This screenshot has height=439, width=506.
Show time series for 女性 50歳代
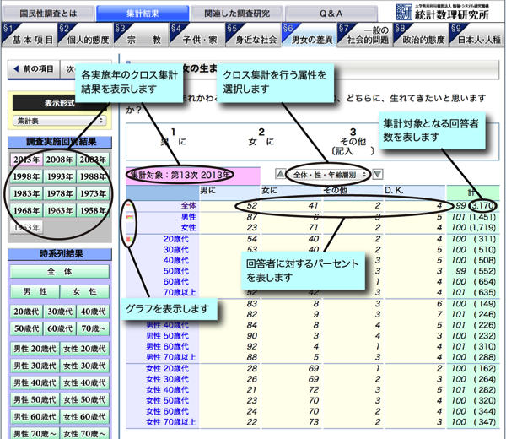(85, 400)
